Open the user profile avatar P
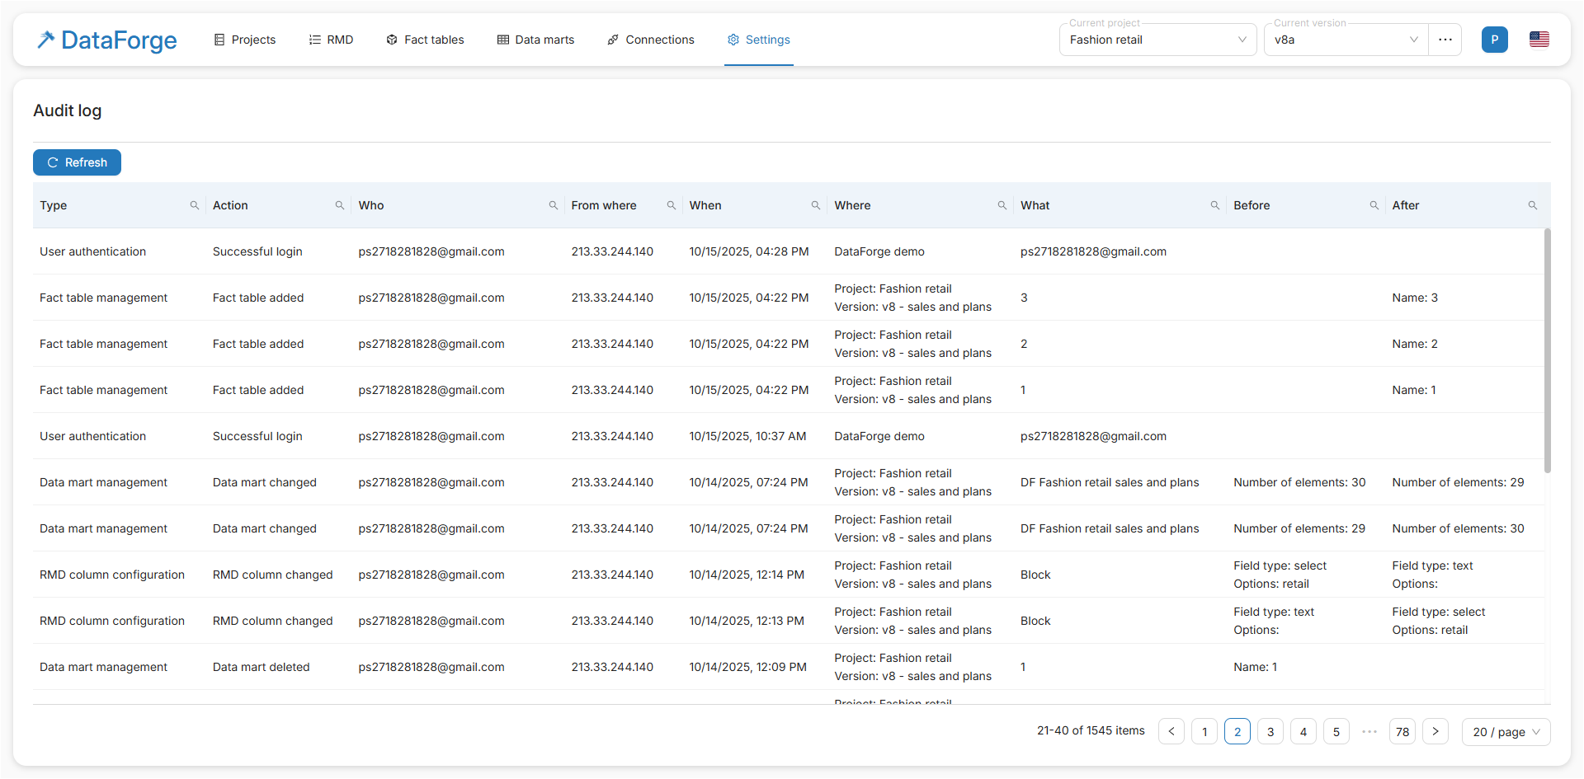 (x=1495, y=40)
